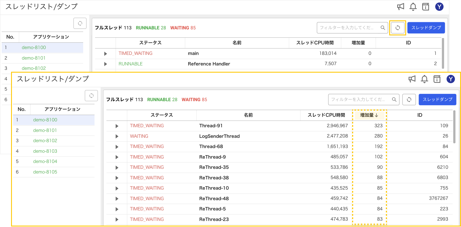Sort by ID column in front window
The width and height of the screenshot is (461, 227).
(x=420, y=115)
